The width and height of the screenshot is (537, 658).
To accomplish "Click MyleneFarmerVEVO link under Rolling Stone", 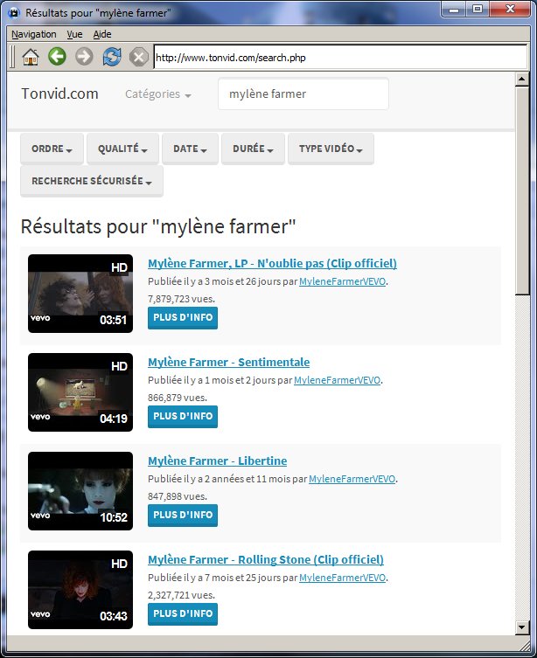I will click(342, 578).
